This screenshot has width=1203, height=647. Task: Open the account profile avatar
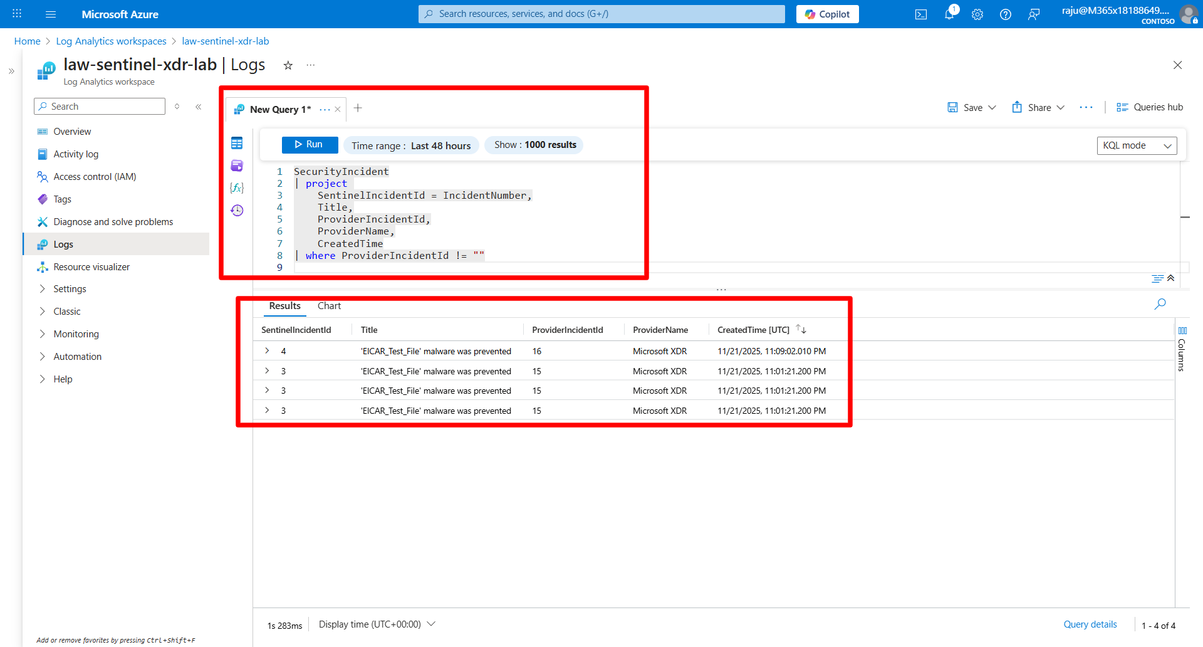point(1188,14)
